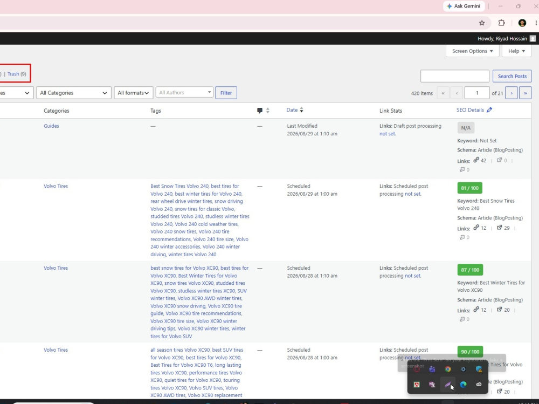Expand the Screen Options panel
This screenshot has height=404, width=539.
tap(472, 51)
